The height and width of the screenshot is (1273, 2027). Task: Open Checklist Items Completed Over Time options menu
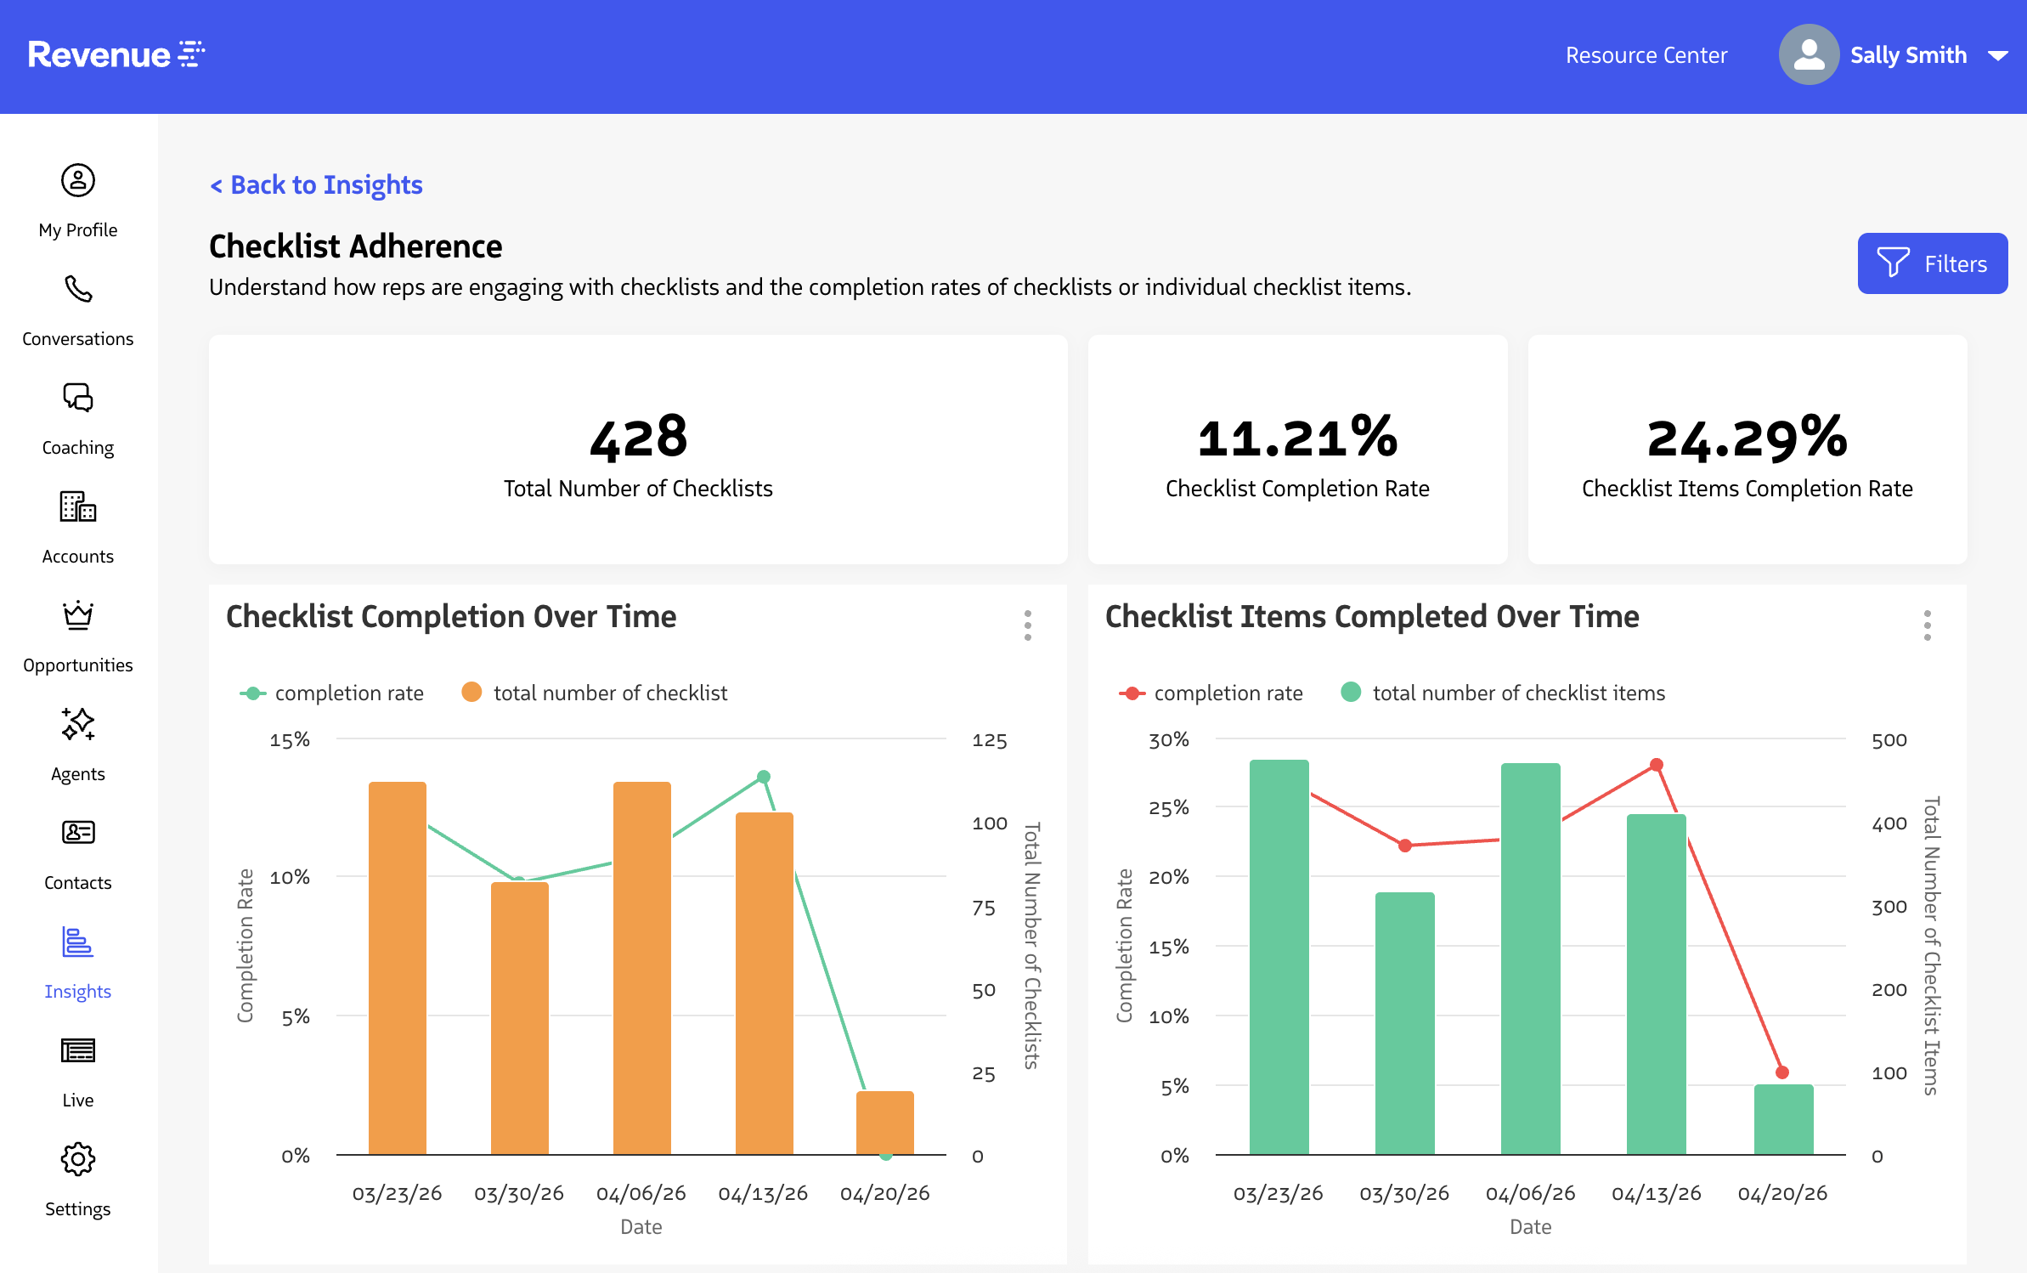[x=1928, y=625]
